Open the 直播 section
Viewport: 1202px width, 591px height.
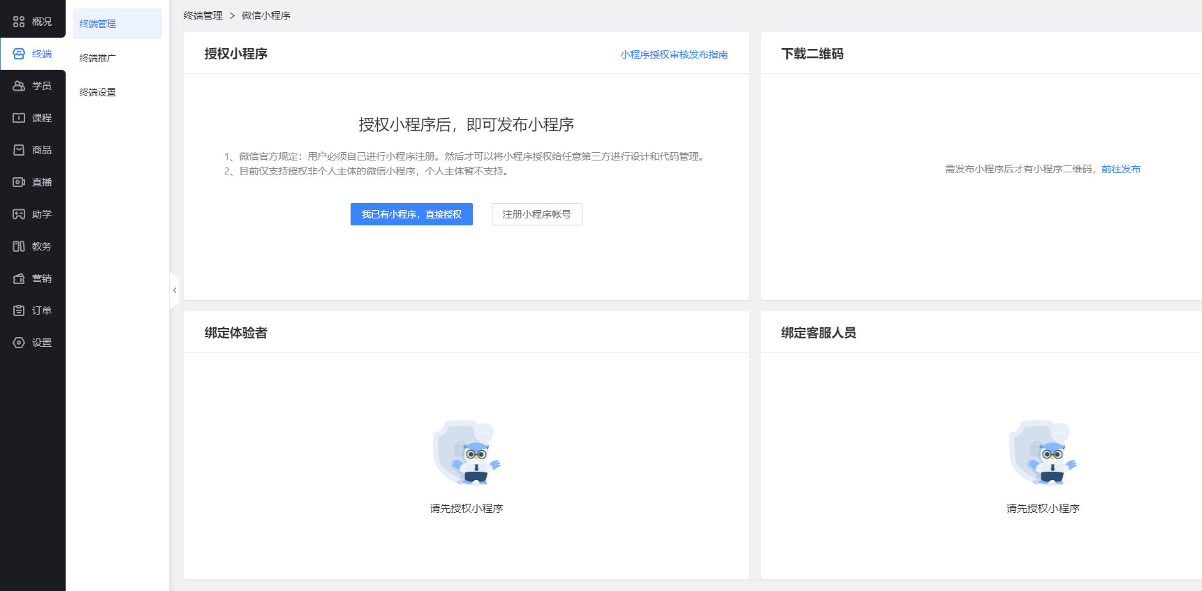pos(33,182)
